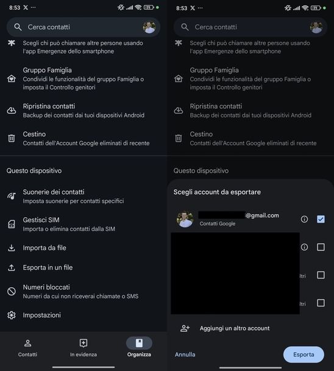Tap the Gruppo Famiglia house icon on left screen
This screenshot has width=334, height=371.
(12, 78)
